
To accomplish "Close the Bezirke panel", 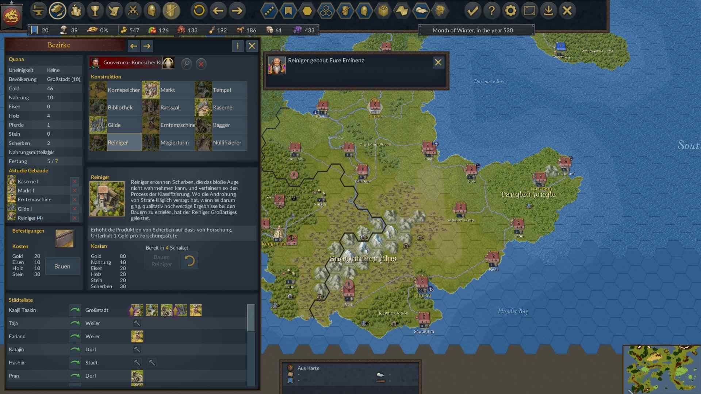I will tap(252, 46).
